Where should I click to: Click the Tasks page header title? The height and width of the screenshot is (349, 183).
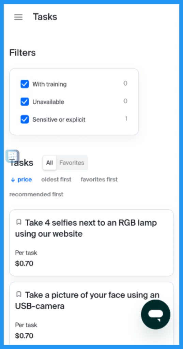tap(45, 17)
